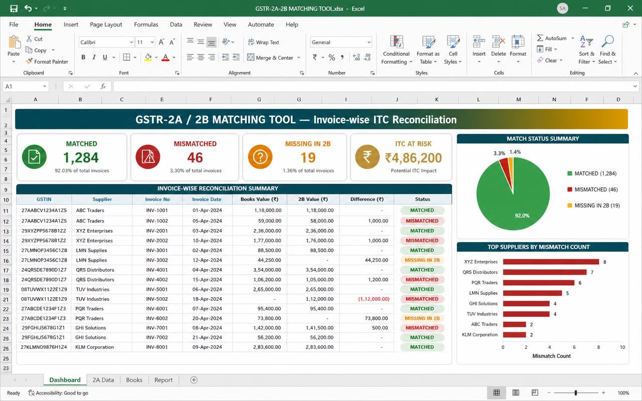Click the zoom in plus button
The height and width of the screenshot is (401, 642).
[603, 392]
